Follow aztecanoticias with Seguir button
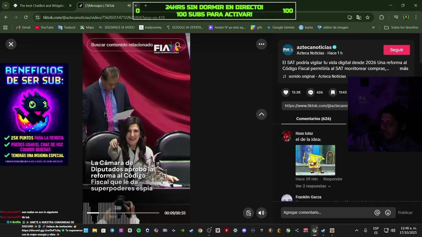 pos(397,50)
